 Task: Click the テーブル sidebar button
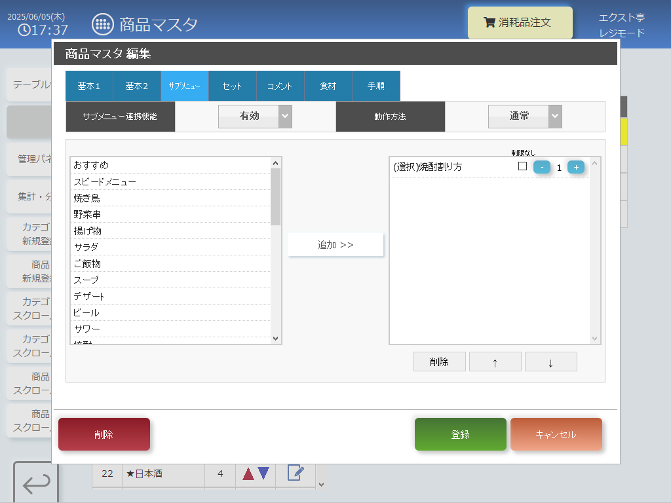pyautogui.click(x=29, y=84)
